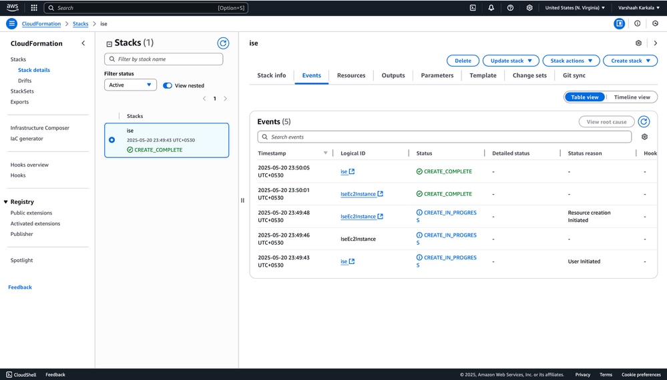This screenshot has width=667, height=380.
Task: Collapse the Registry section in sidebar
Action: tap(6, 202)
